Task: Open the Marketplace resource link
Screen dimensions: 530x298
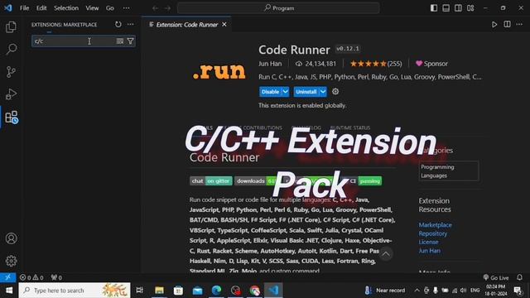Action: coord(435,224)
